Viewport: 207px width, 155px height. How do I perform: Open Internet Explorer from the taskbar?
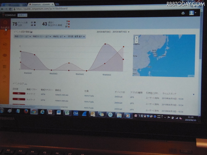(42, 112)
